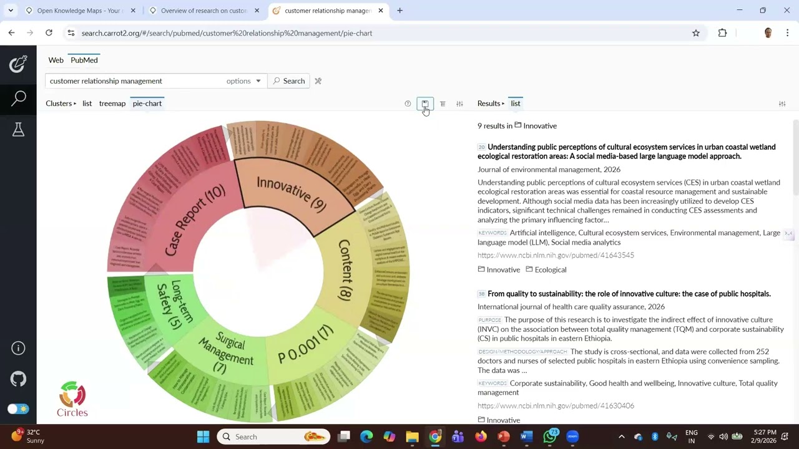799x449 pixels.
Task: Click the Circles logo at bottom left
Action: point(72,399)
